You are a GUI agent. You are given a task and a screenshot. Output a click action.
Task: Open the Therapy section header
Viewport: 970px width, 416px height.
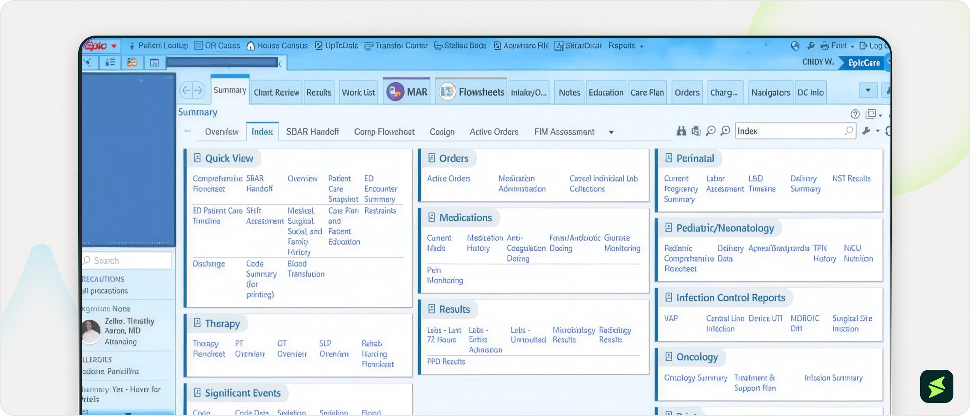click(217, 324)
